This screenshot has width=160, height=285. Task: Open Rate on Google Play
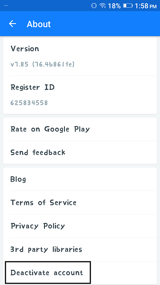point(80,129)
